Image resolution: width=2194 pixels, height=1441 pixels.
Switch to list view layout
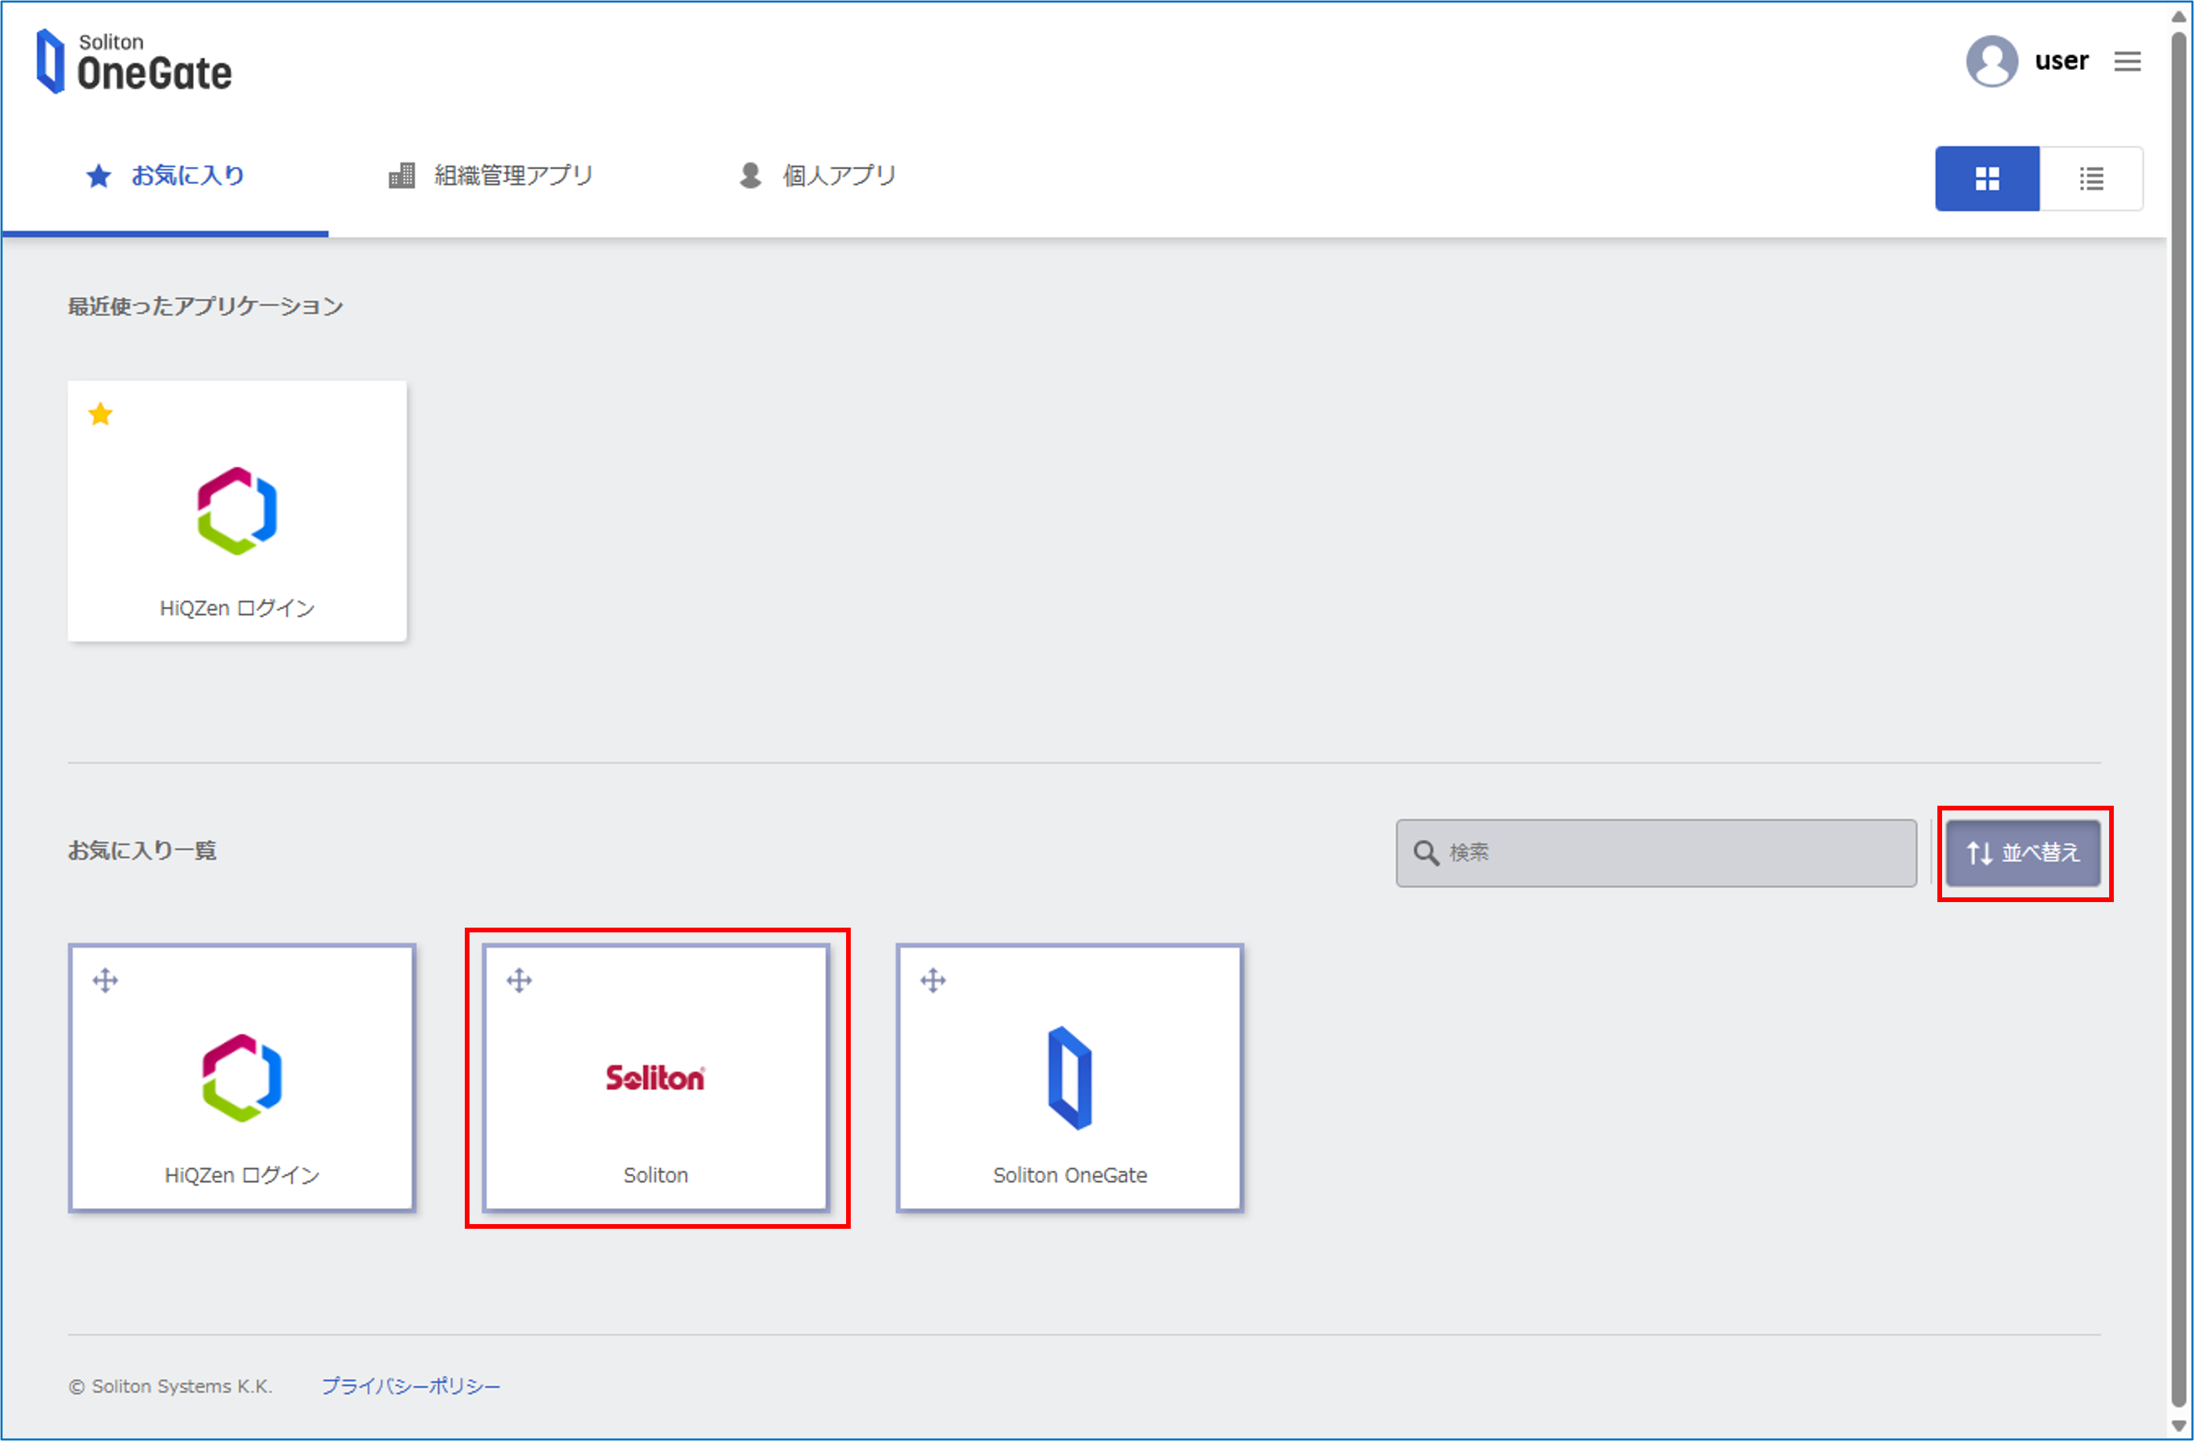pyautogui.click(x=2091, y=179)
